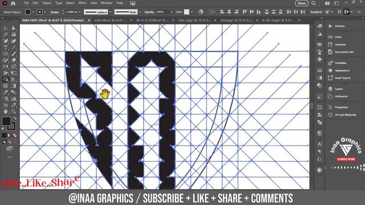This screenshot has height=205, width=365.
Task: Open the Object menu
Action: point(47,3)
